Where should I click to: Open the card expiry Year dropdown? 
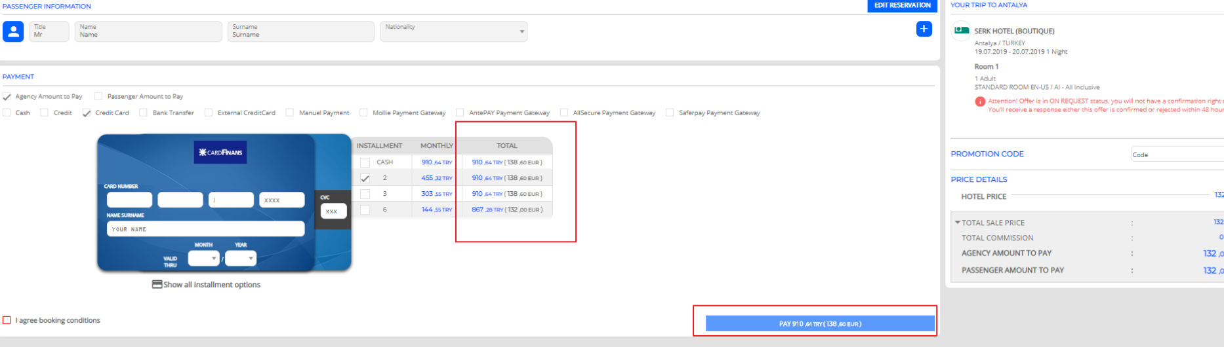coord(240,259)
